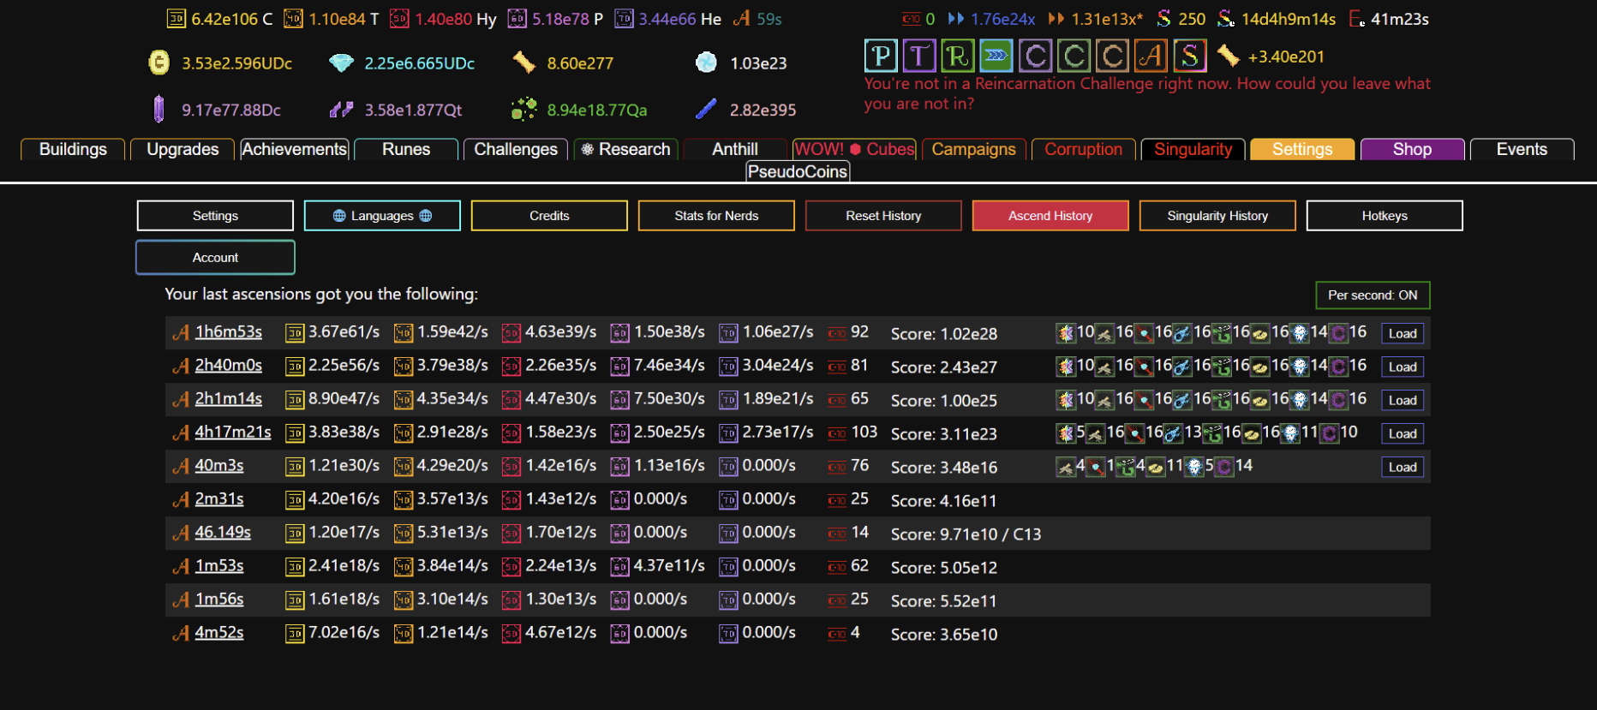Click the 4h17m21s ascension time link
Image resolution: width=1597 pixels, height=710 pixels.
coord(232,433)
